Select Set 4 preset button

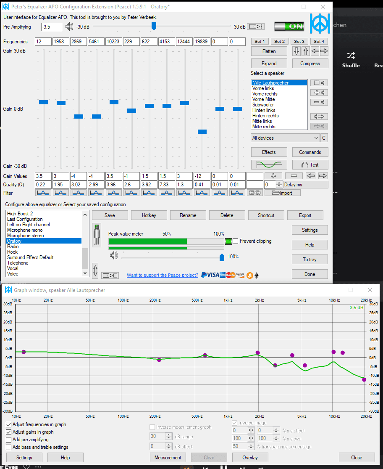click(x=319, y=41)
